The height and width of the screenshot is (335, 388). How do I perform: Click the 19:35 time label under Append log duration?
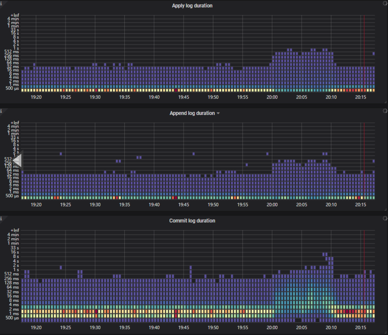coord(125,205)
